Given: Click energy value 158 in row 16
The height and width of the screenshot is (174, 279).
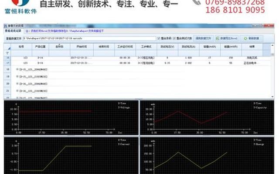Looking at the screenshot, I should pyautogui.click(x=231, y=58).
